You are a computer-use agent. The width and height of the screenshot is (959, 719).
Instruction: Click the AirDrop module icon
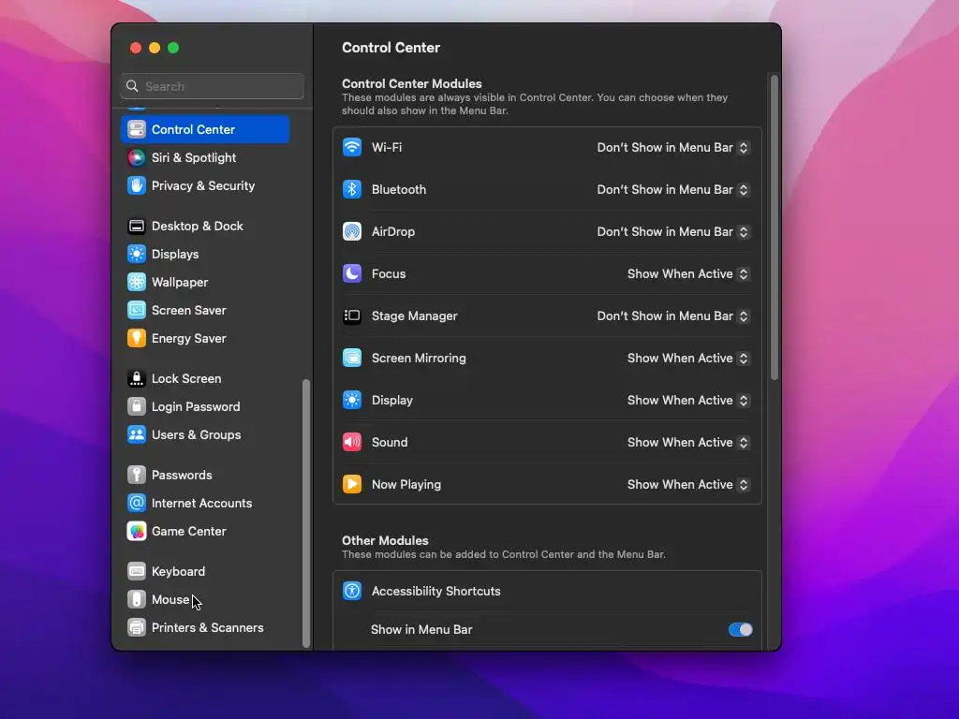(352, 232)
